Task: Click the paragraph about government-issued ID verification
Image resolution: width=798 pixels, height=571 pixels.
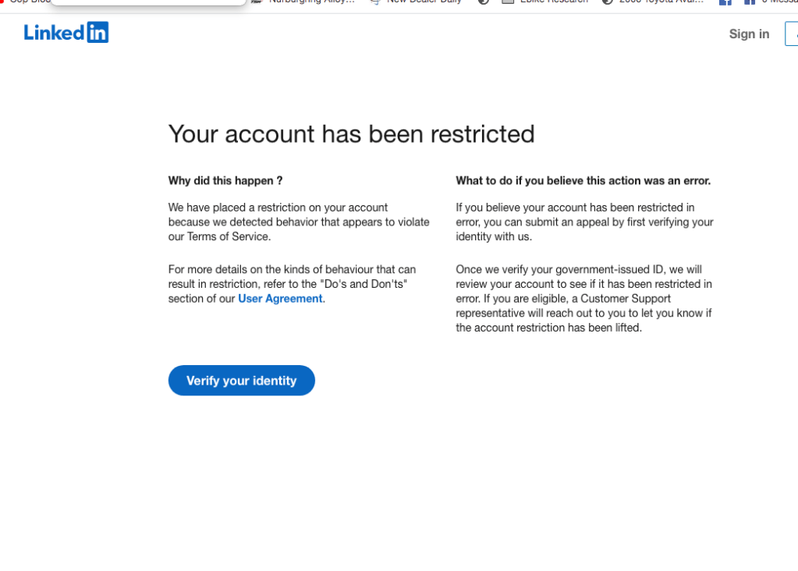Action: pos(583,299)
